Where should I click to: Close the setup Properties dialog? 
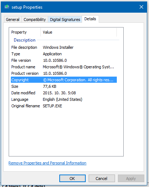(141, 7)
